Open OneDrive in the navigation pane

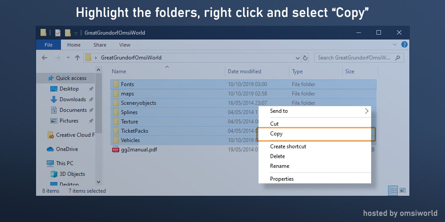click(67, 149)
